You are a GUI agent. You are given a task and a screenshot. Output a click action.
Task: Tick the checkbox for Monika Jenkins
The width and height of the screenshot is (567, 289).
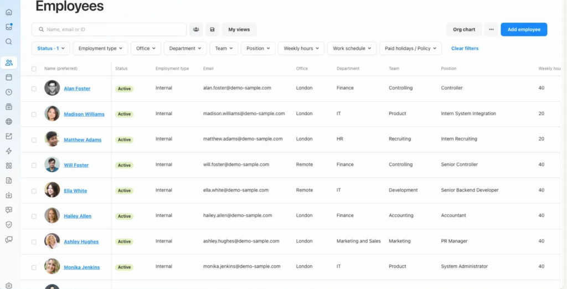(x=34, y=267)
